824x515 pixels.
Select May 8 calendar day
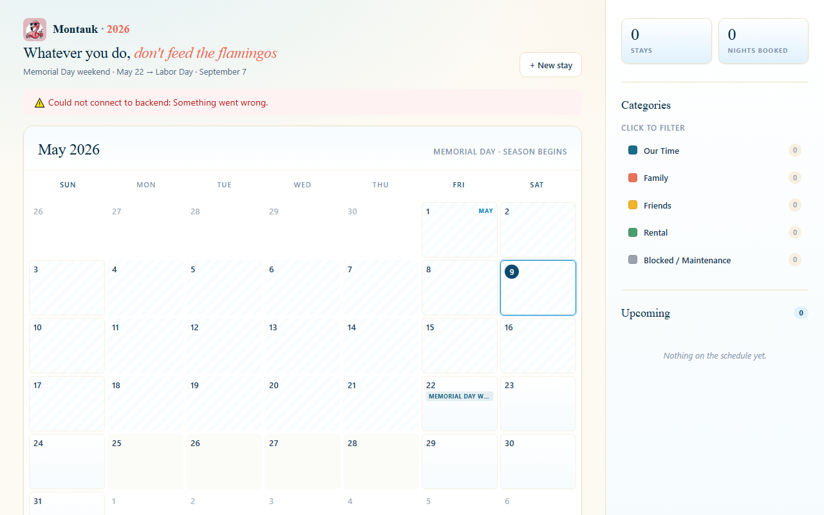460,288
